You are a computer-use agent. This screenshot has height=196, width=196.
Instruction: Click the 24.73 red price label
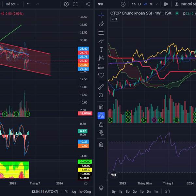[x=83, y=53]
